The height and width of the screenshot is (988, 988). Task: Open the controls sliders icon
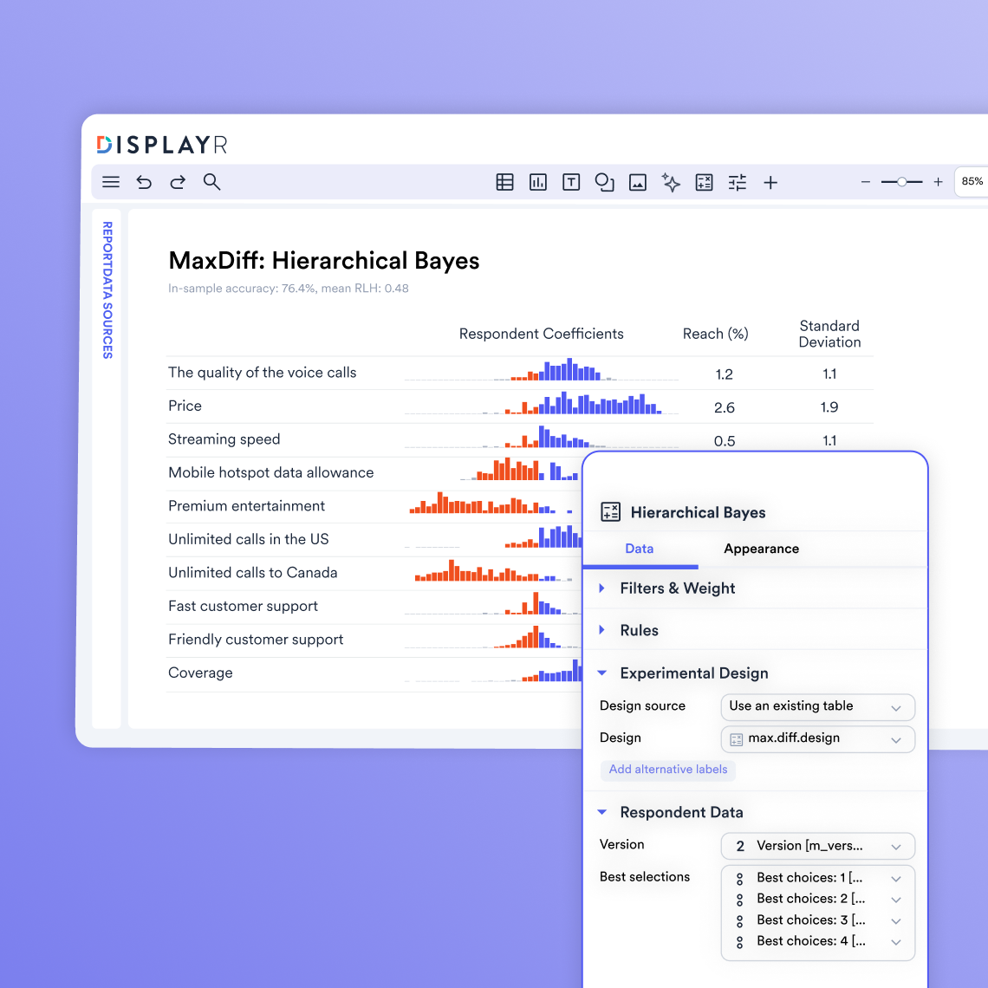tap(738, 182)
